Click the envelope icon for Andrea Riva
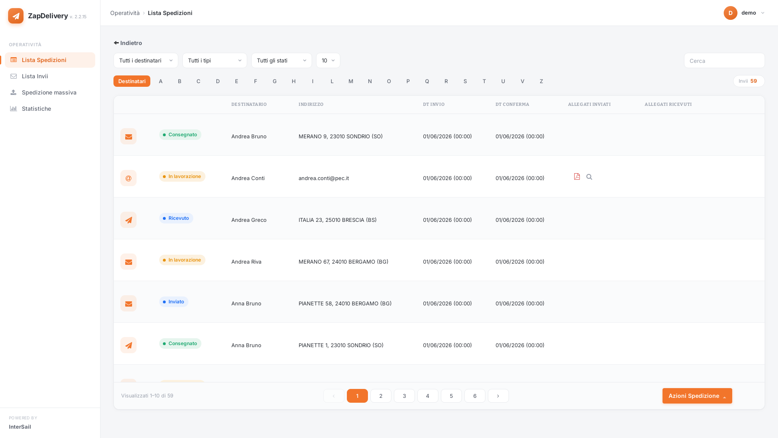Screen dimensions: 778x438 pos(128,262)
